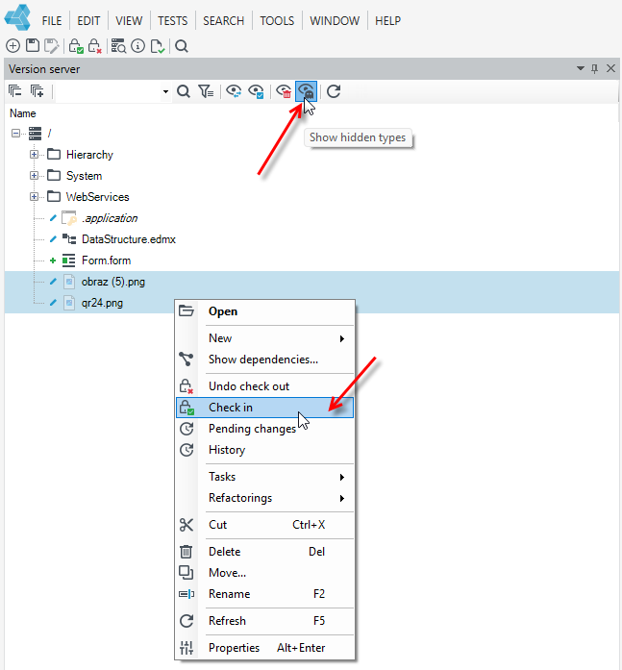Choose Delete in the context menu
Screen dimensions: 622x670
point(265,552)
